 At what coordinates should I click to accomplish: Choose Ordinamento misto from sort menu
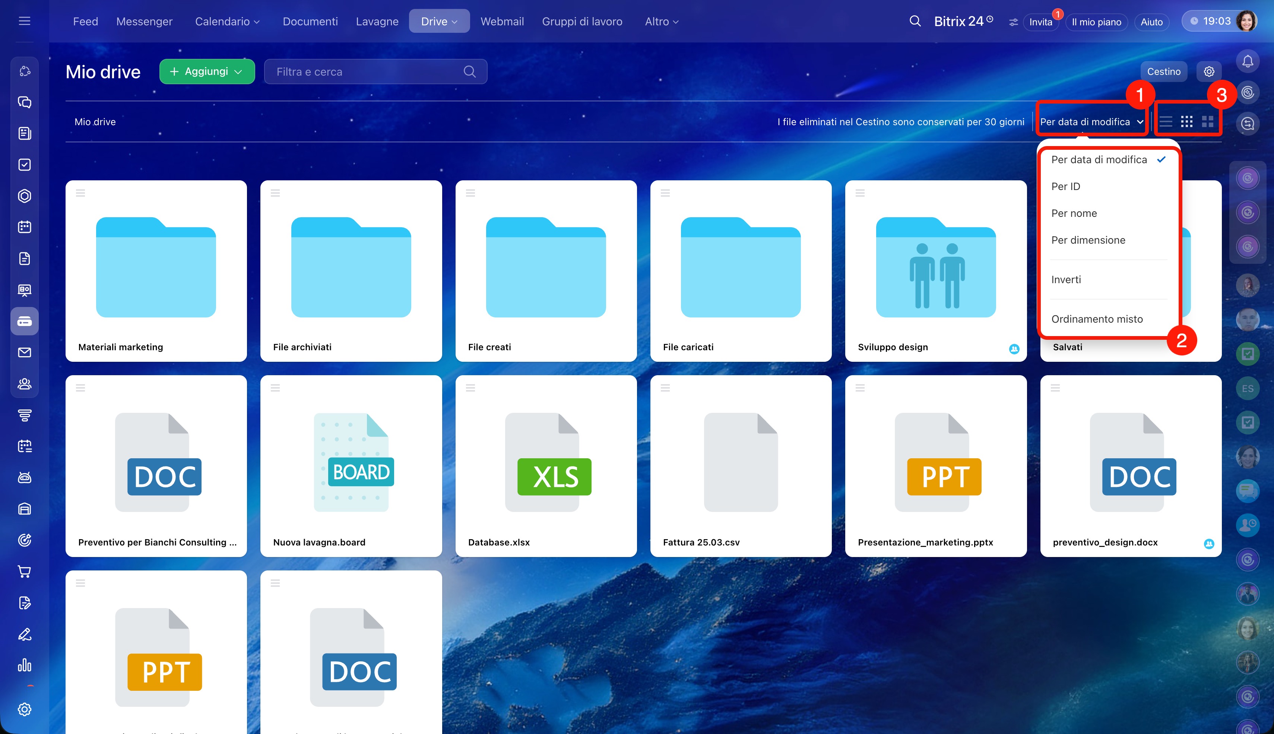pyautogui.click(x=1097, y=319)
